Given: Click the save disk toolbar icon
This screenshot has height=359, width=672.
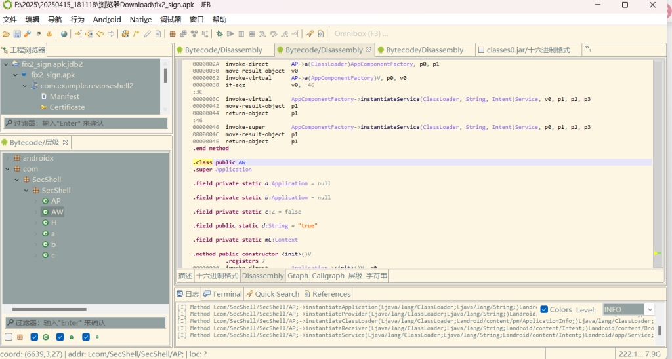Looking at the screenshot, I should point(17,34).
